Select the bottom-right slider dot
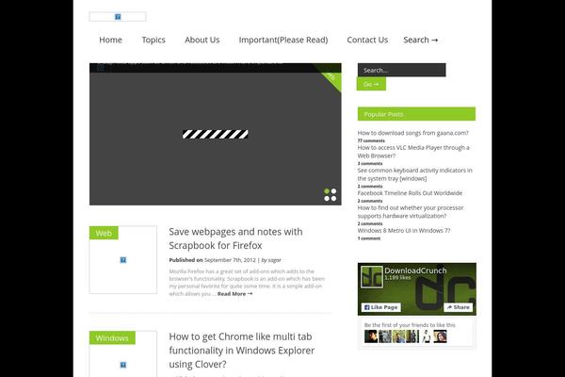The width and height of the screenshot is (565, 377). click(333, 198)
